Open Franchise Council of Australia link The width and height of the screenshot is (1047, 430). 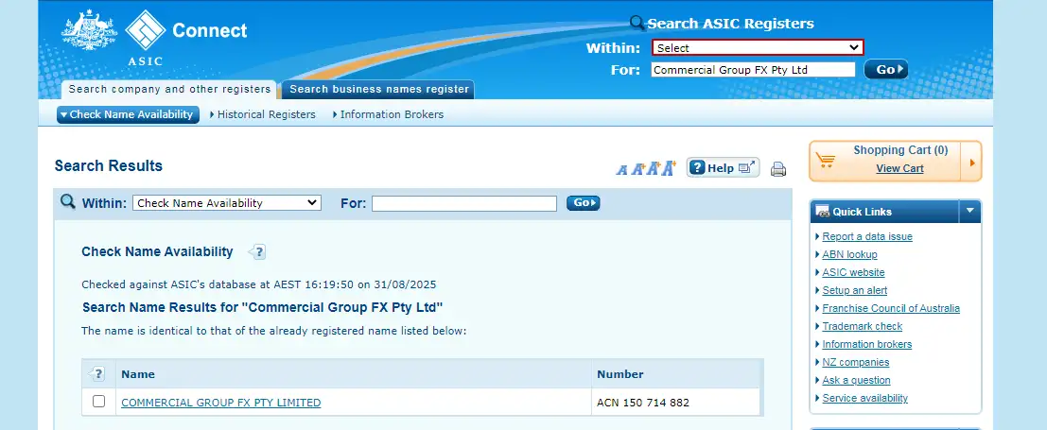[x=891, y=308]
